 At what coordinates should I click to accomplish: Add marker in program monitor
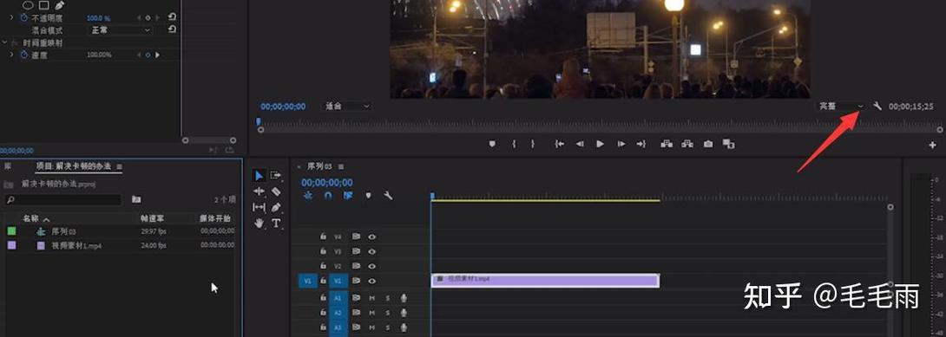click(x=492, y=144)
